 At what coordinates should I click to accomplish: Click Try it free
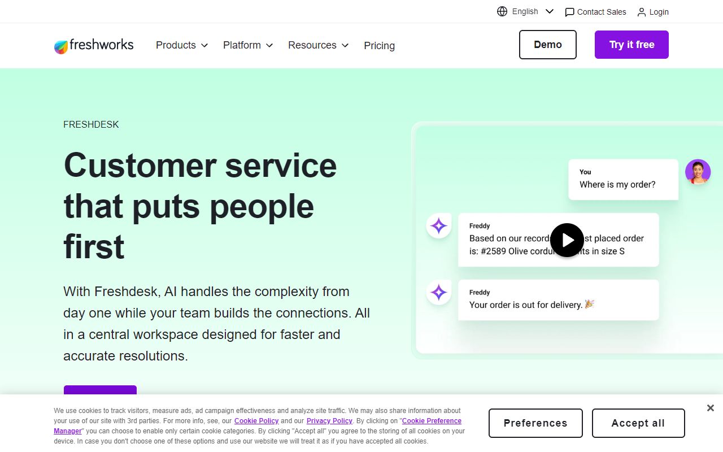pos(631,44)
